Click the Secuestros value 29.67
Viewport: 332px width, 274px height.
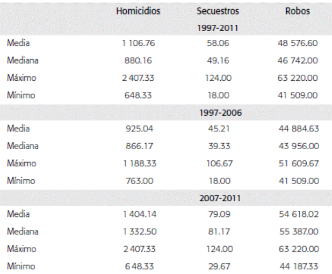tap(218, 266)
